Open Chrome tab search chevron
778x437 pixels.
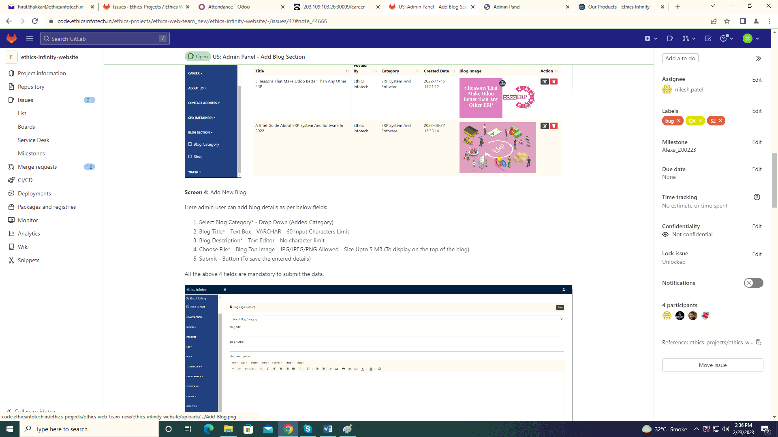(712, 6)
